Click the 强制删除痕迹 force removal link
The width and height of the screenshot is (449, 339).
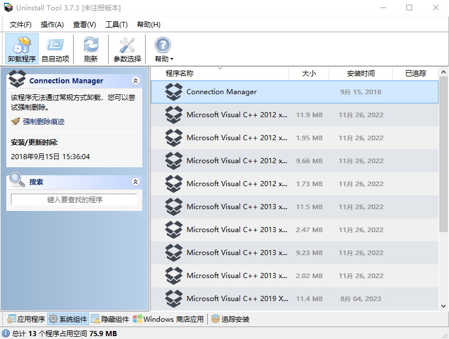(x=44, y=121)
